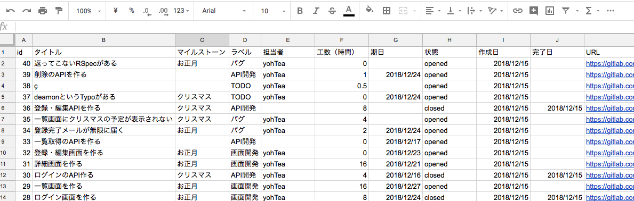This screenshot has width=634, height=201.
Task: Click the Print icon
Action: 43,11
